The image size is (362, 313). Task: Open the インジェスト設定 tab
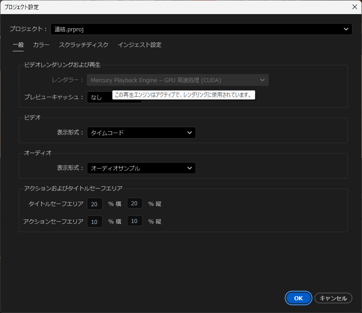[x=140, y=45]
